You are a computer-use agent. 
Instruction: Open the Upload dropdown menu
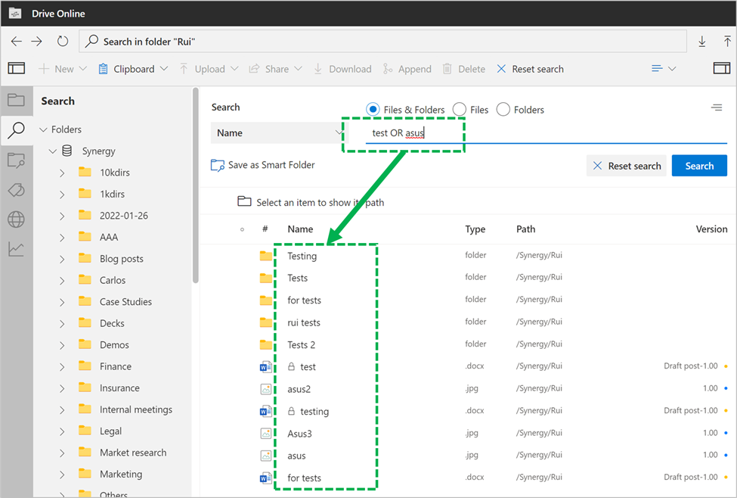click(209, 69)
